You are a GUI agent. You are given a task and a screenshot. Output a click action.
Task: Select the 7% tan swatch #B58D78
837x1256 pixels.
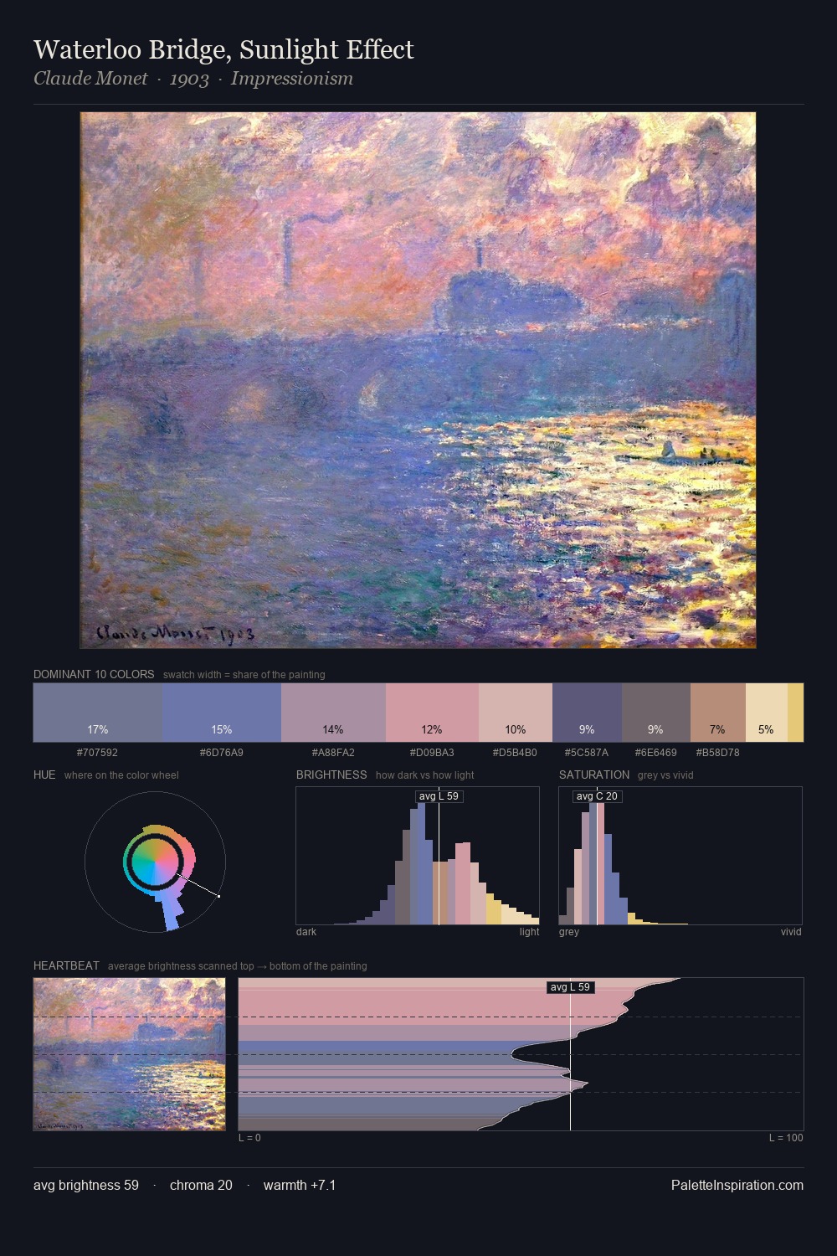tap(717, 713)
